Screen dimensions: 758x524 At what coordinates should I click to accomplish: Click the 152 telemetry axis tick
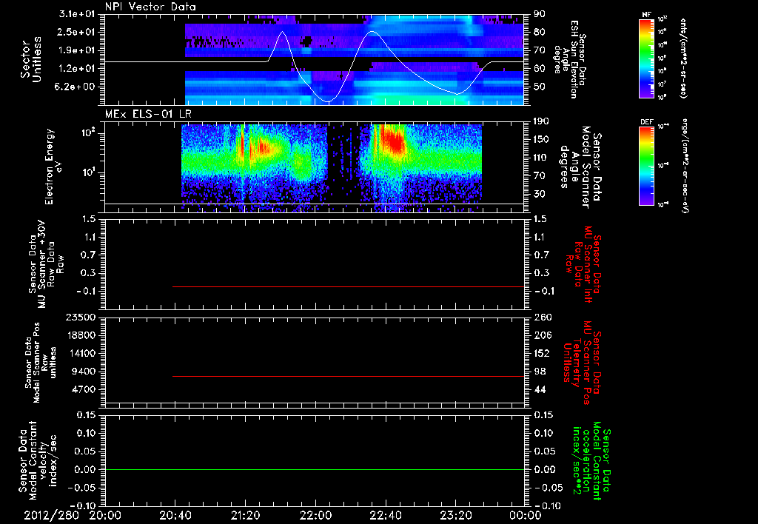pos(543,353)
